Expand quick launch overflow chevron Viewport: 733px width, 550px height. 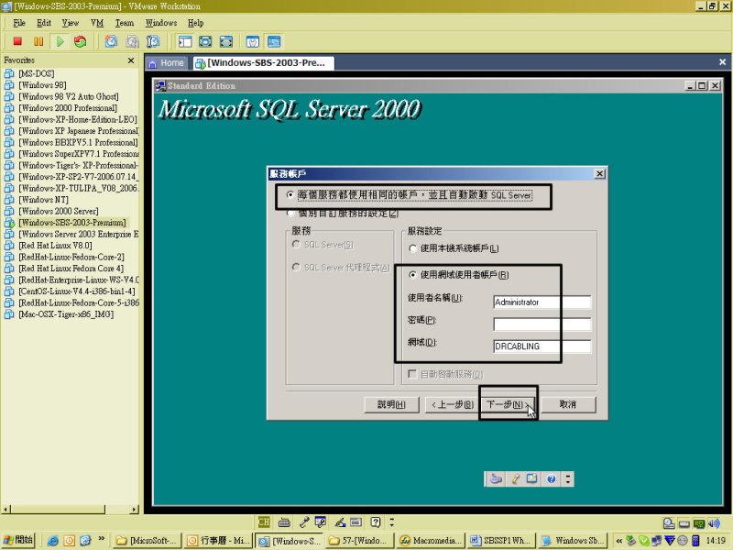coord(102,539)
